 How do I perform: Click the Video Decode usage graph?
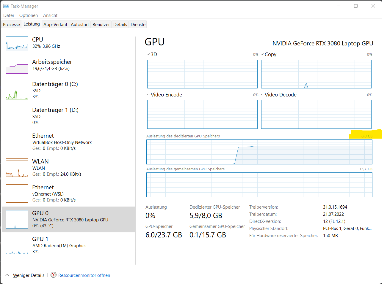(x=316, y=114)
